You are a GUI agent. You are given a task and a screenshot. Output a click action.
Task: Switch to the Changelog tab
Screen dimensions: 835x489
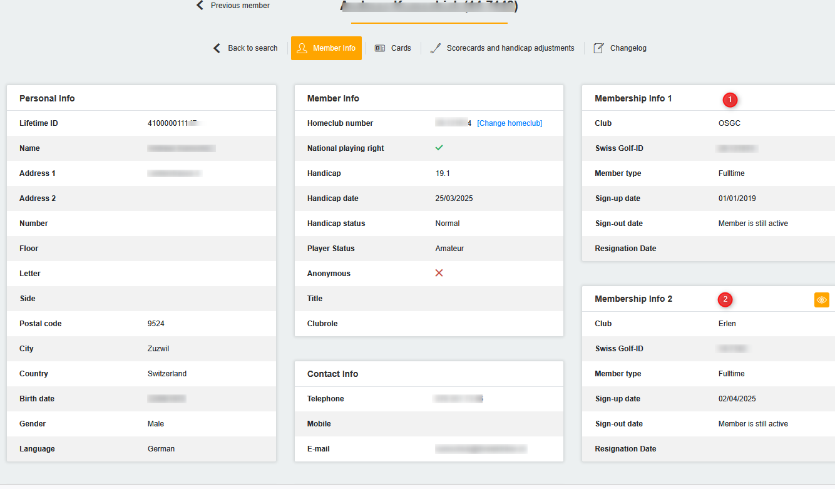point(628,48)
